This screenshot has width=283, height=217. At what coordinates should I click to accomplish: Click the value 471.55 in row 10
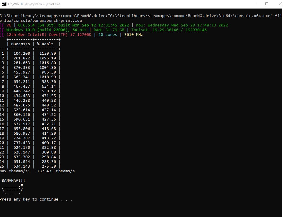(x=49, y=96)
